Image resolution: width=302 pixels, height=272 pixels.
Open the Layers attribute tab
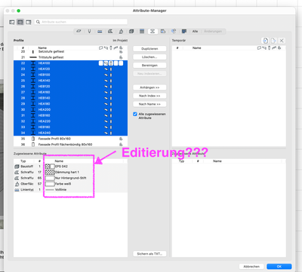click(79, 32)
